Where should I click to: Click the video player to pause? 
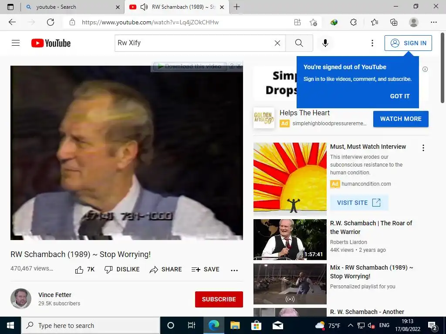pos(127,153)
